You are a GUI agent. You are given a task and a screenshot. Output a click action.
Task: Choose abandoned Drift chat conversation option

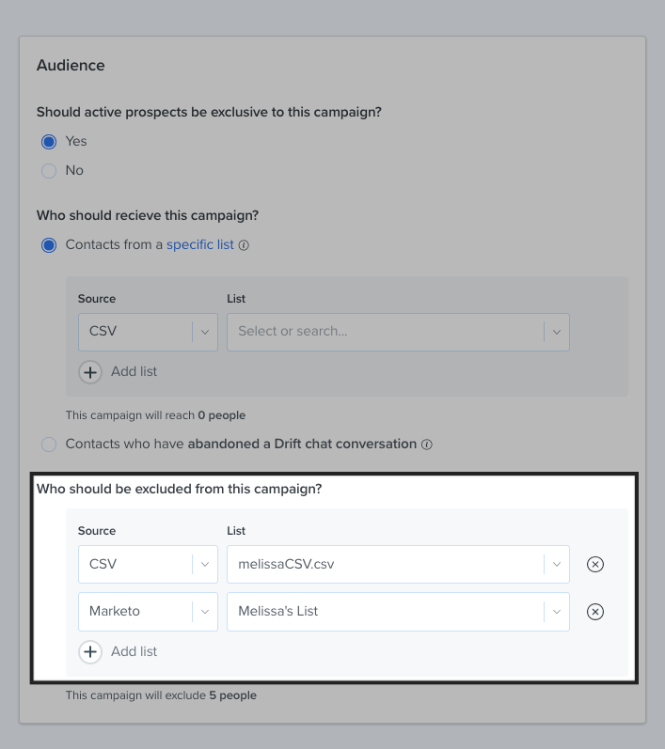point(49,445)
